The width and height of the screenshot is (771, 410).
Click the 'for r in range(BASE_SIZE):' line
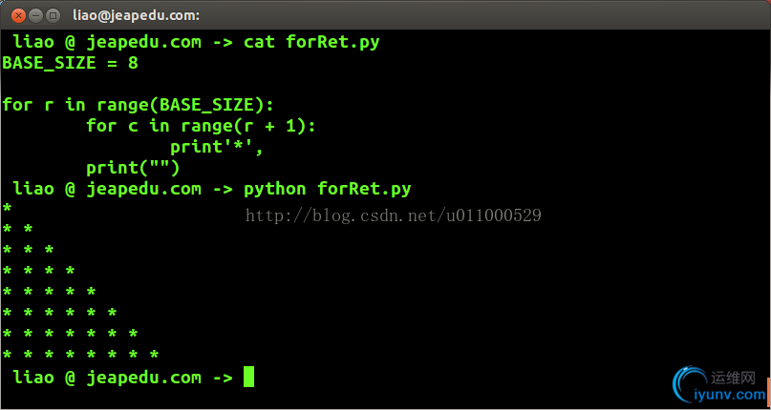pos(139,105)
